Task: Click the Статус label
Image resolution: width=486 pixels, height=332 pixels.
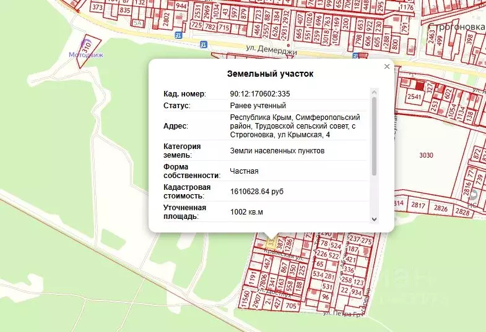Action: point(176,106)
